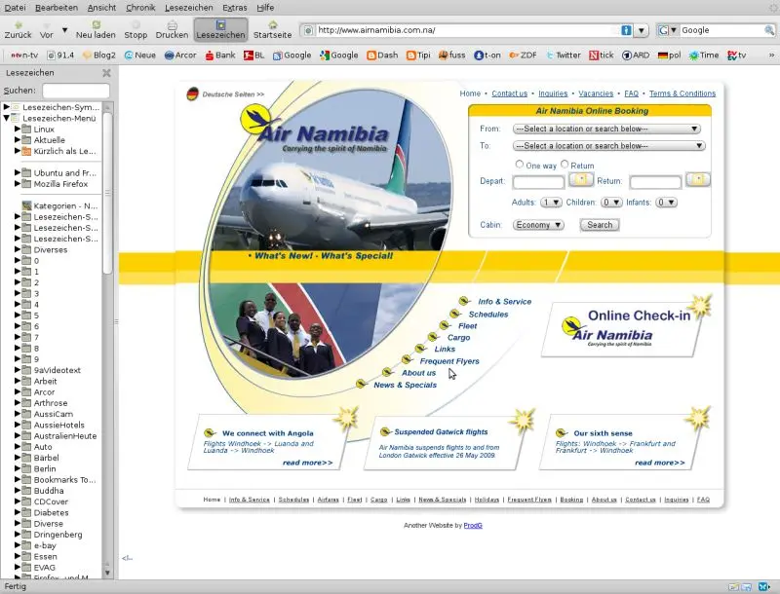Collapse the Lesezeichen-Menü tree folder
This screenshot has width=780, height=594.
(x=6, y=118)
